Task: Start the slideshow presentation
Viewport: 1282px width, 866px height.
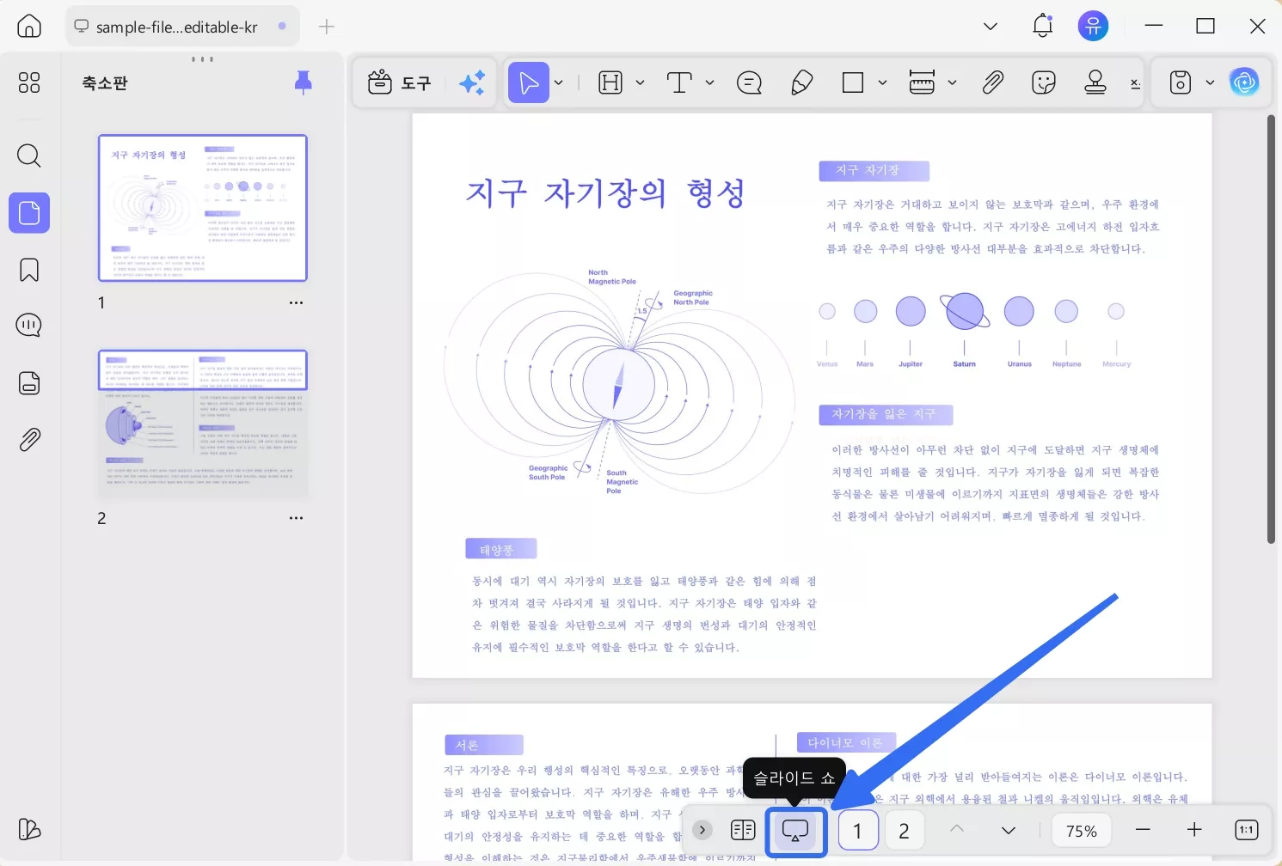Action: pos(795,831)
